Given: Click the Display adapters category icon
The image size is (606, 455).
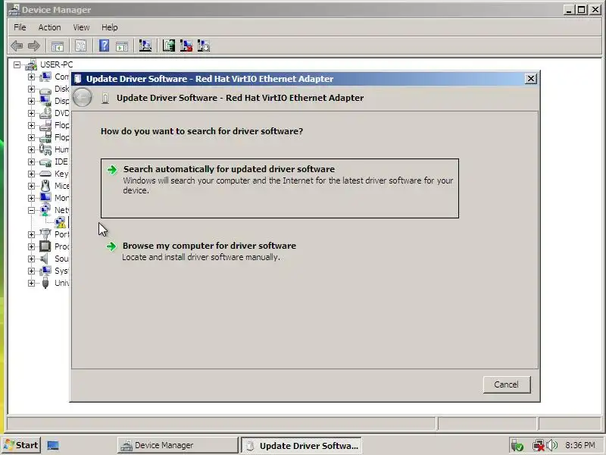Looking at the screenshot, I should click(x=45, y=101).
